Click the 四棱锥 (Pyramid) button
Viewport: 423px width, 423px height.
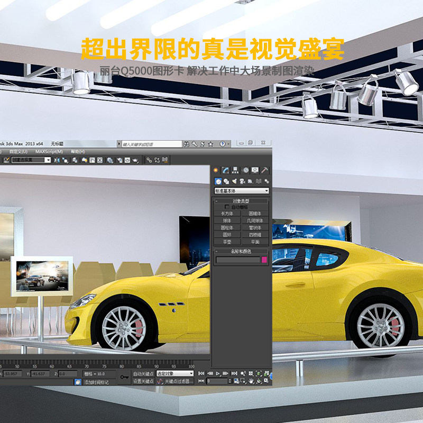(x=255, y=235)
